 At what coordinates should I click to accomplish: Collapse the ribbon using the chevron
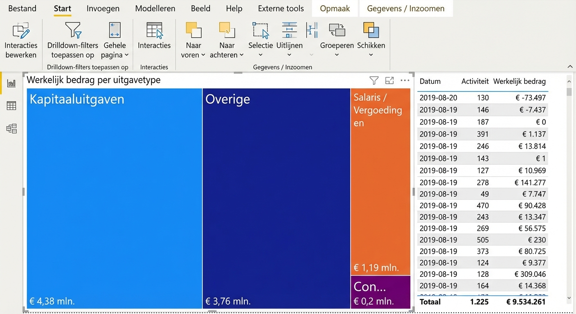pyautogui.click(x=570, y=67)
